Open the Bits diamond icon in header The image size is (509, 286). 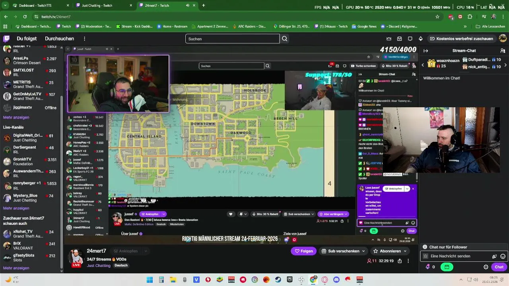click(x=420, y=39)
